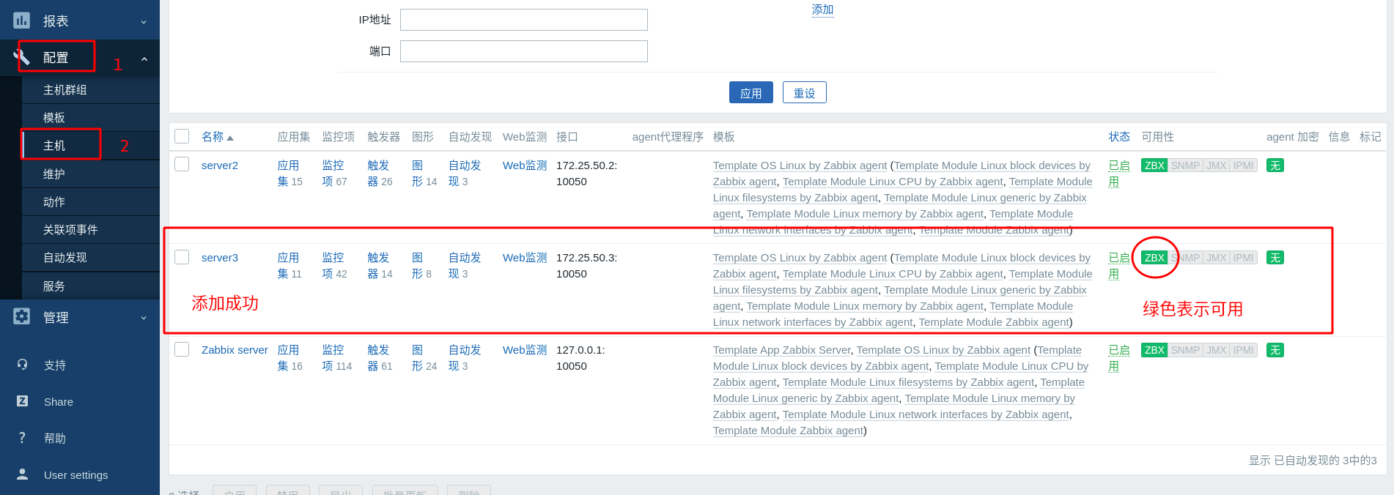Click 已启用 status for Zabbix server

tap(1119, 358)
